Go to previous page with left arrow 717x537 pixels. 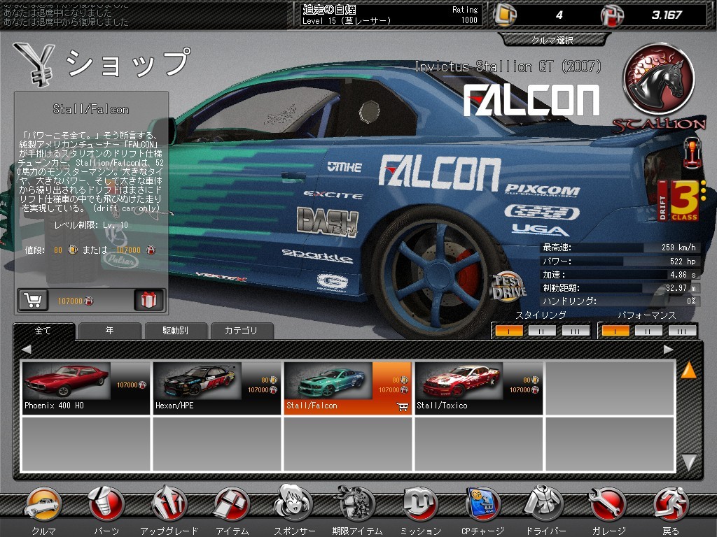(x=26, y=350)
